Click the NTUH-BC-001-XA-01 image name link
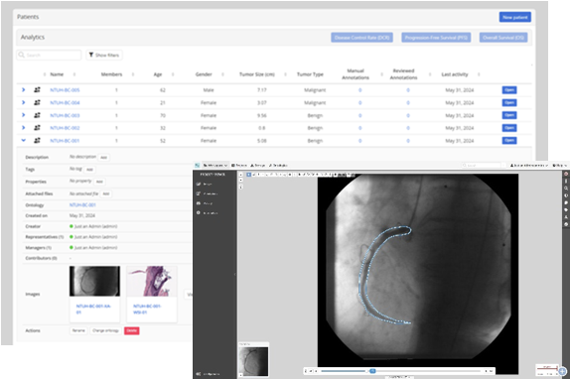Viewport: 570px width, 379px height. [93, 309]
